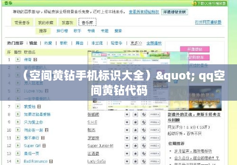Click third action icon in S.H.E row
Screen dimensions: 237x165
(x=144, y=122)
